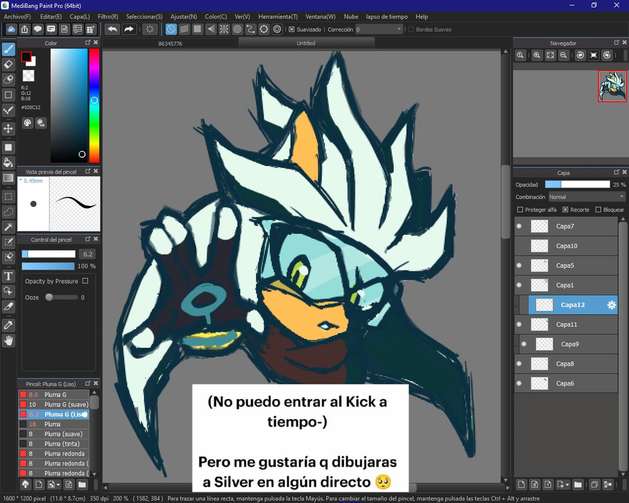Enable the concentric circle snap guide

(237, 29)
